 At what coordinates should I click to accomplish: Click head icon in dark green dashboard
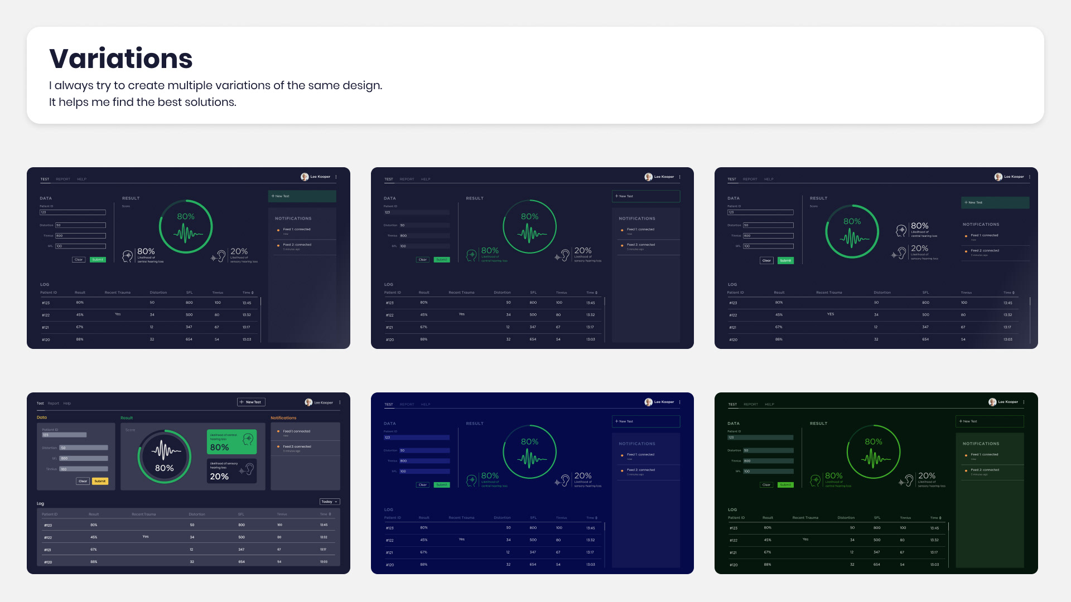[x=816, y=480]
